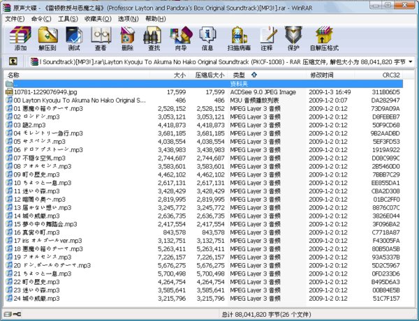Click the Test (测试) toolbar icon
The height and width of the screenshot is (321, 419).
click(x=74, y=35)
